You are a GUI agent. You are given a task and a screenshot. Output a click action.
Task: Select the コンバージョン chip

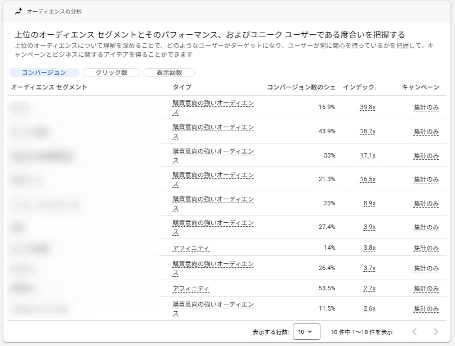tap(44, 73)
